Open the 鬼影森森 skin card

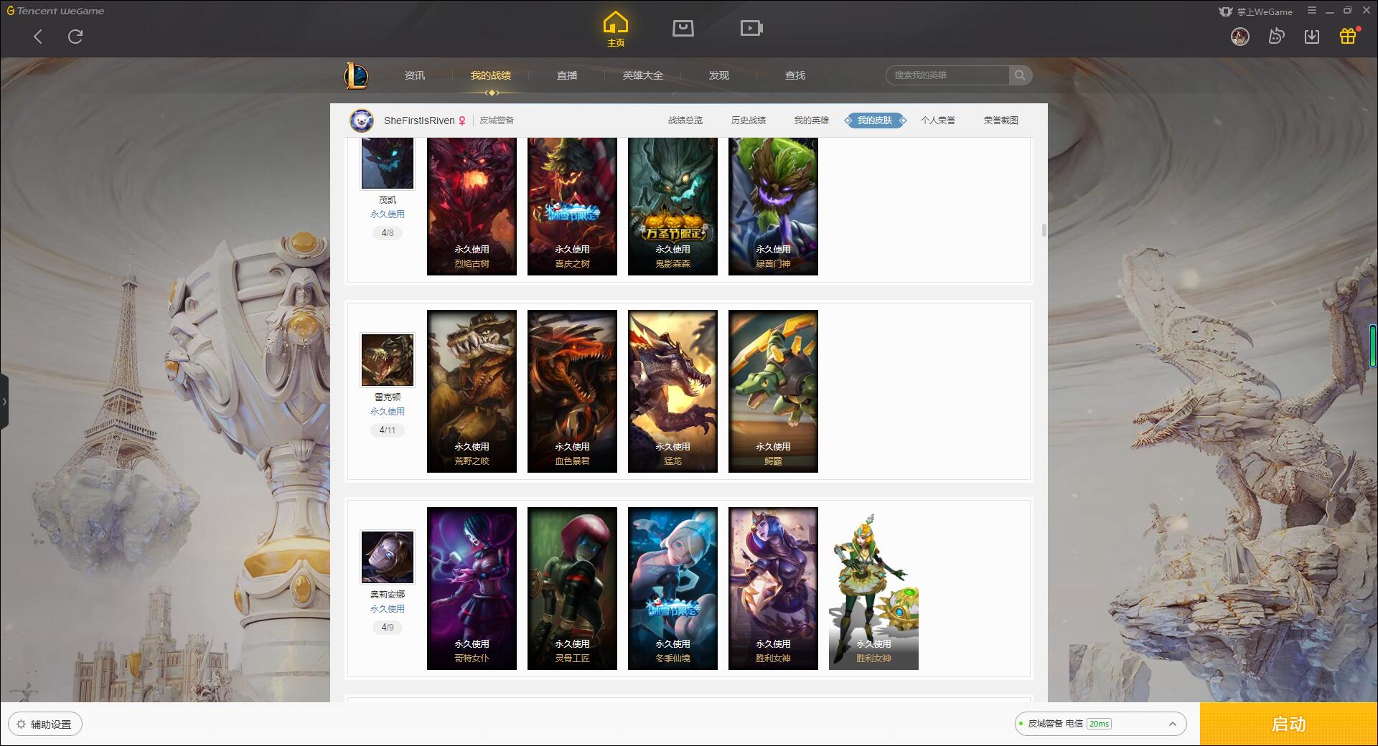pos(672,207)
